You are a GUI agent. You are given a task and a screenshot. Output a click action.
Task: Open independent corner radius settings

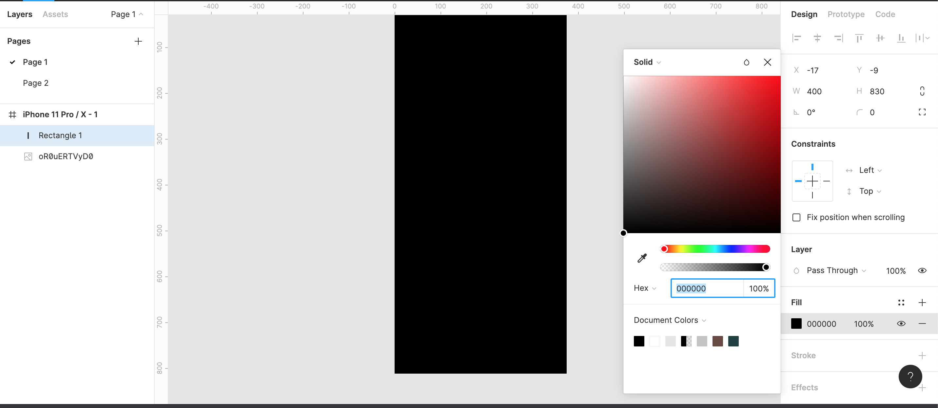pyautogui.click(x=922, y=112)
